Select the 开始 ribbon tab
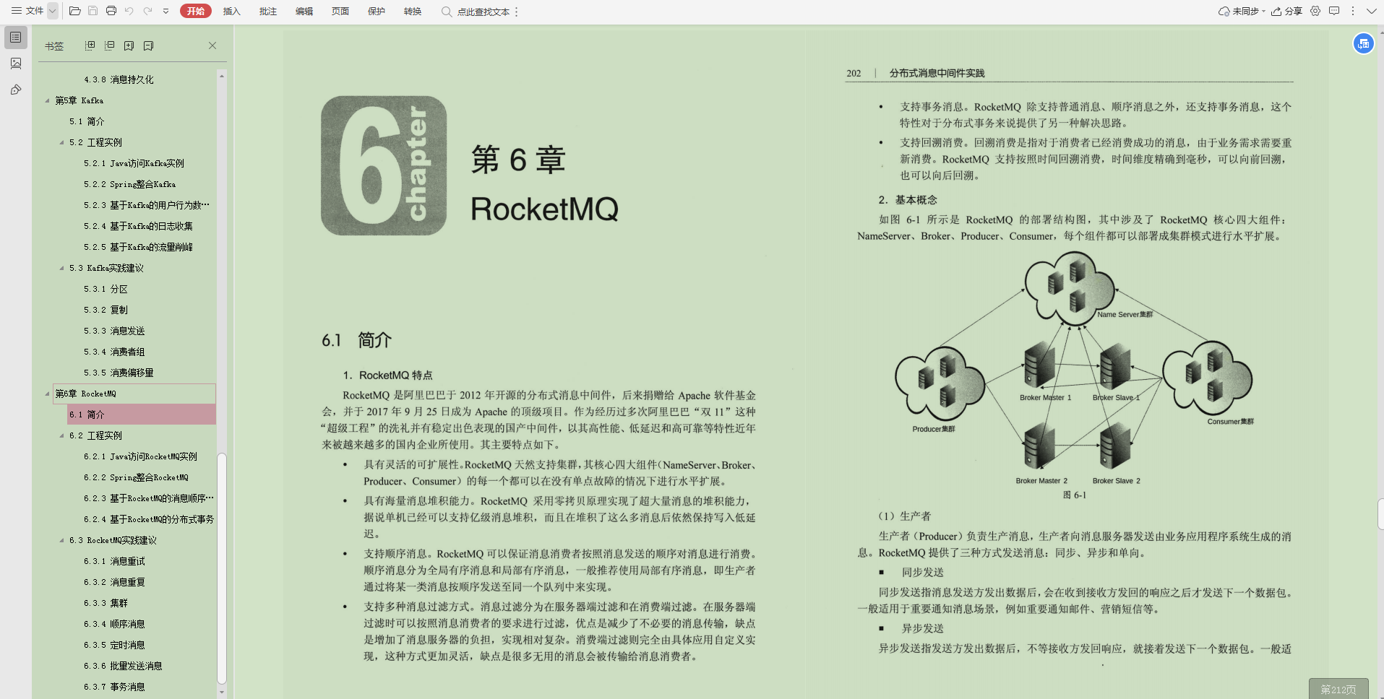 [196, 11]
